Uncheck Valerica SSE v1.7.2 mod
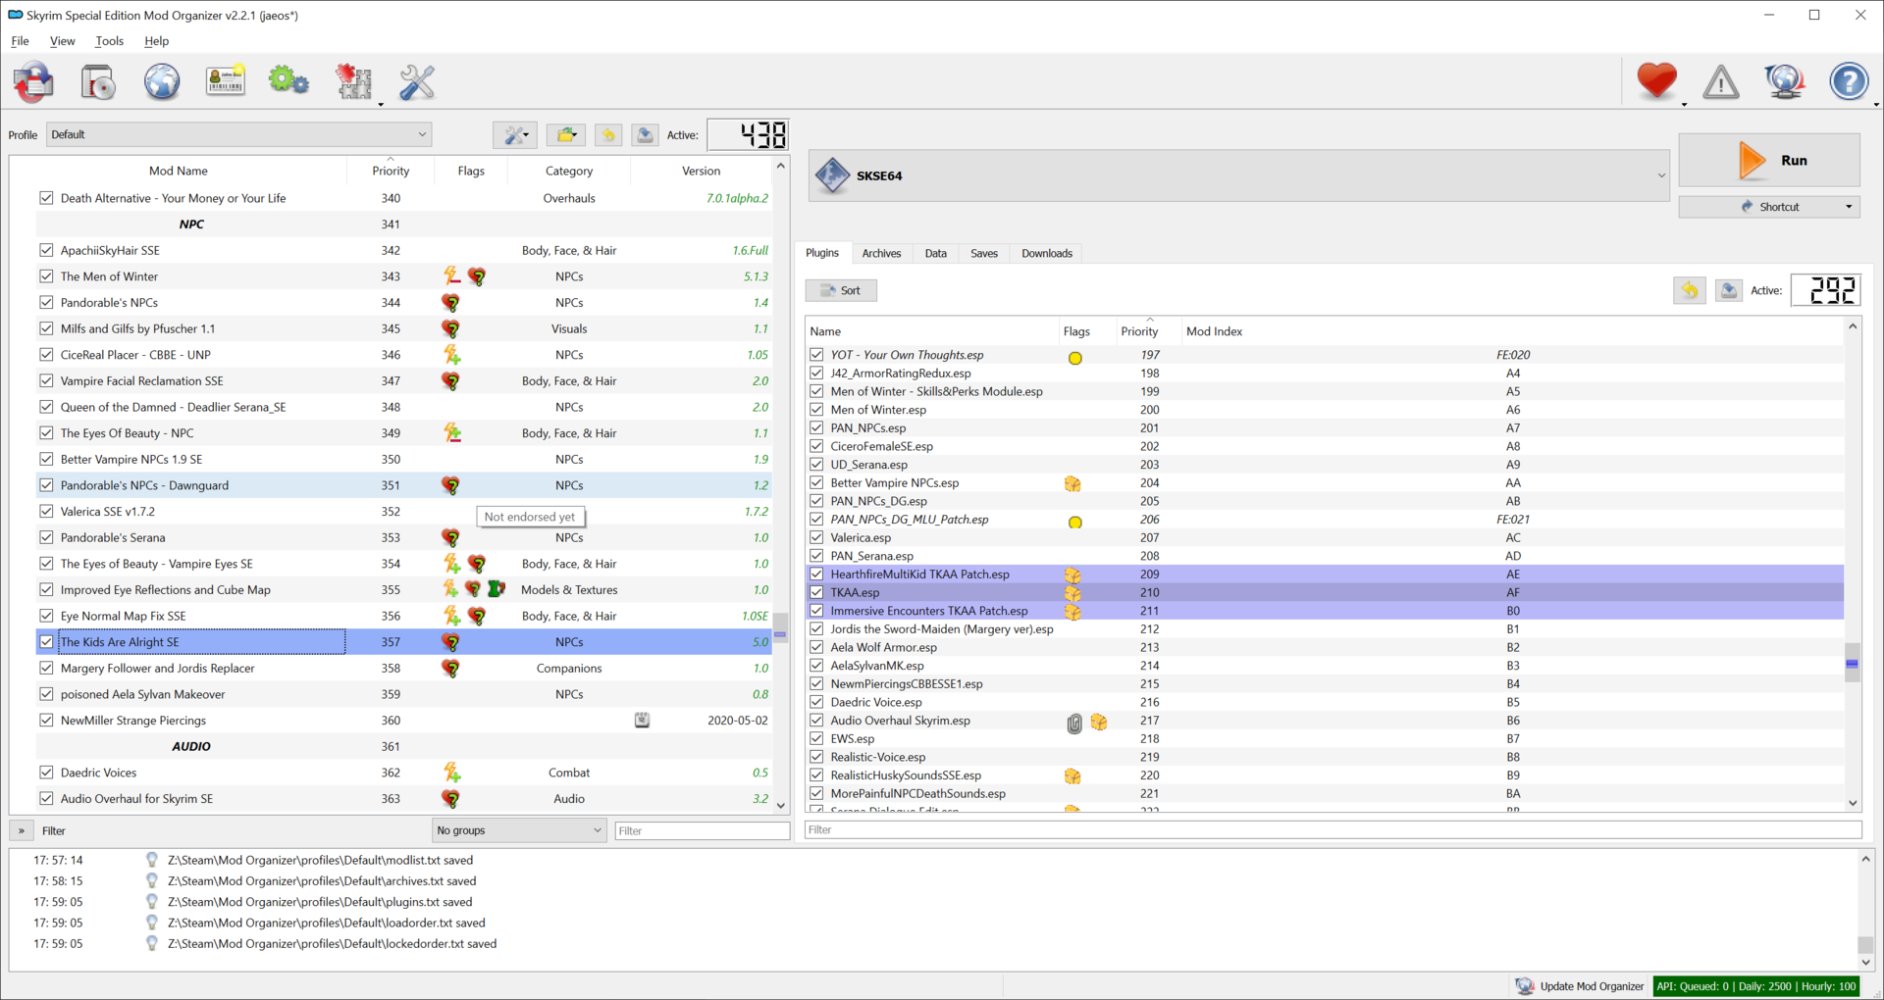 point(46,511)
